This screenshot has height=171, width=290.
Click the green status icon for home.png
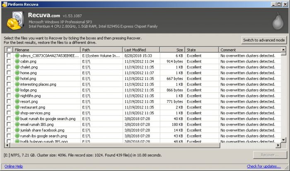tap(17, 72)
